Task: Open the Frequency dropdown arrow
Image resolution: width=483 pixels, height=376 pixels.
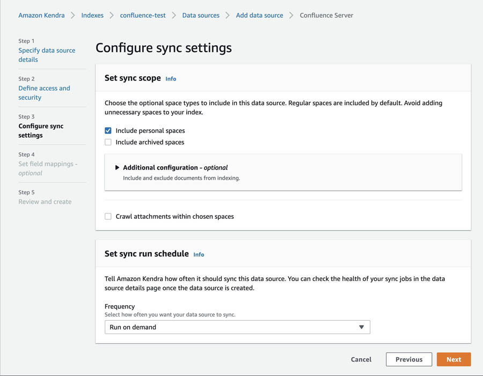Action: [x=361, y=327]
